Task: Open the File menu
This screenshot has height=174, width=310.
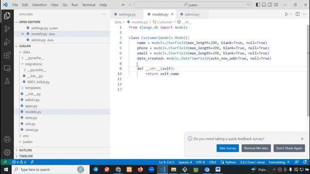Action: tap(15, 5)
